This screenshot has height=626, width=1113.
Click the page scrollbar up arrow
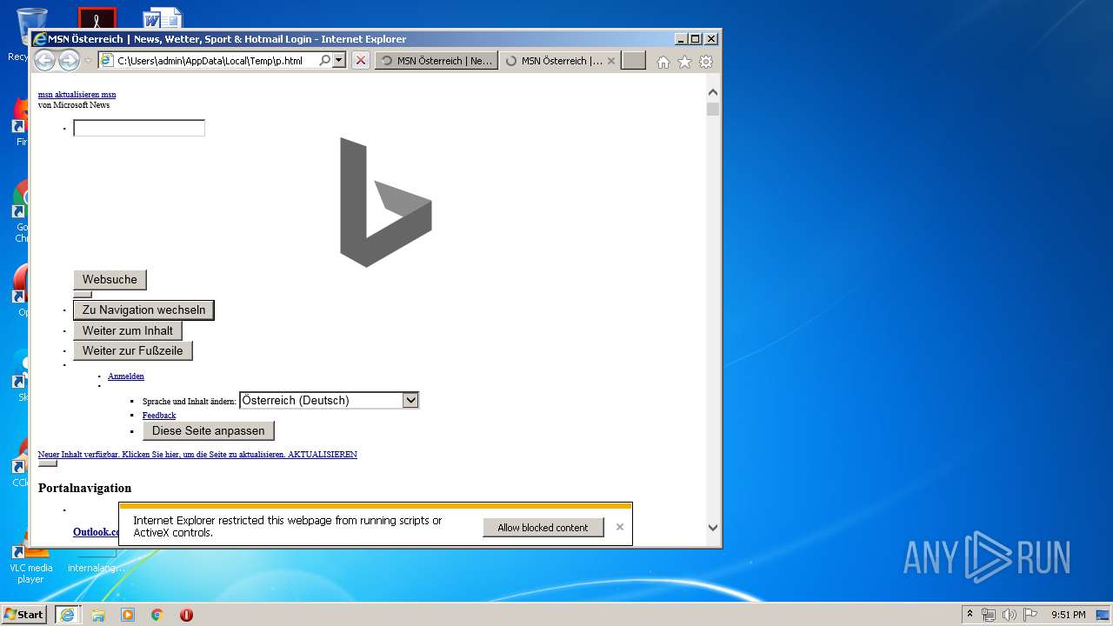[x=713, y=92]
